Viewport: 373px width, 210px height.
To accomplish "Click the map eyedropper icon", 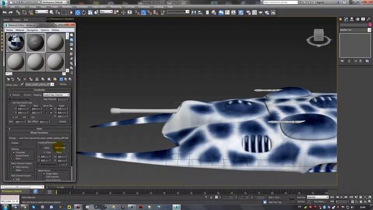I will pyautogui.click(x=22, y=84).
